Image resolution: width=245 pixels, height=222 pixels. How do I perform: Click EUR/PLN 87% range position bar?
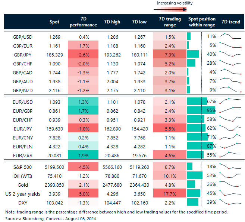200,146
